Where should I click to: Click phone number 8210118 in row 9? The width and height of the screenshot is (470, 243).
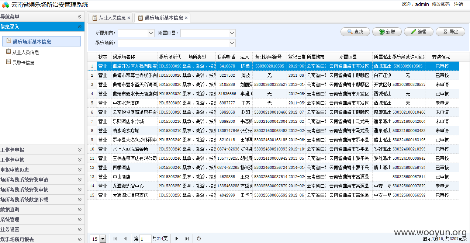pos(227,140)
